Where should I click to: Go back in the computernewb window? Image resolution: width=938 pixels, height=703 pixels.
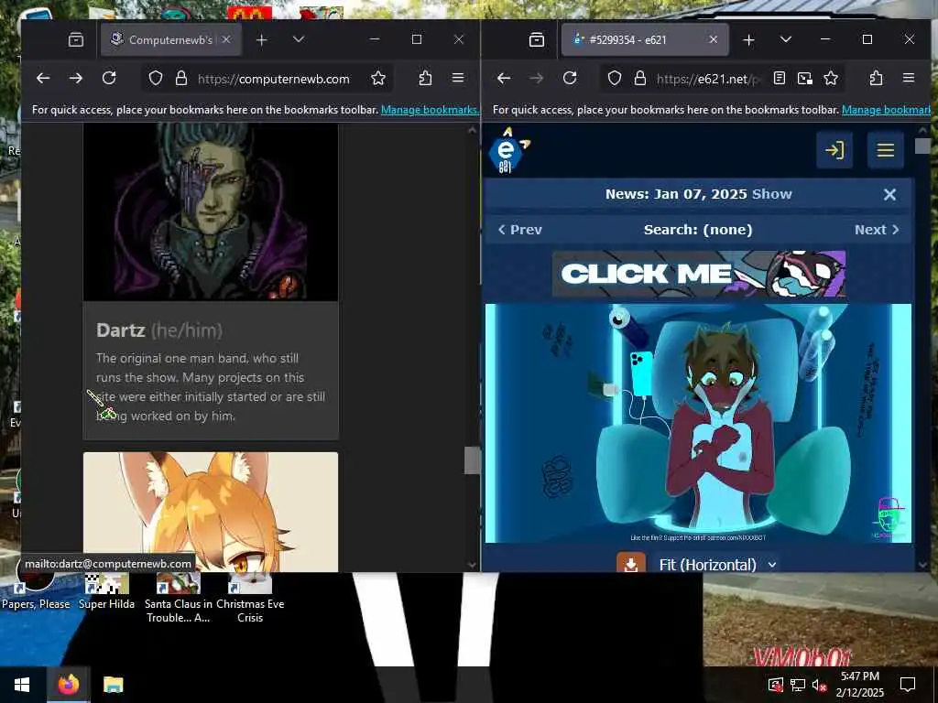pos(42,79)
